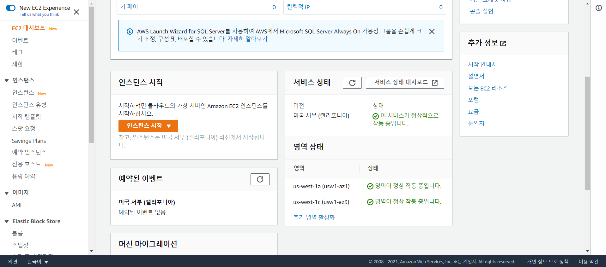Click the 탄력적 IP resource count box

pos(365,7)
